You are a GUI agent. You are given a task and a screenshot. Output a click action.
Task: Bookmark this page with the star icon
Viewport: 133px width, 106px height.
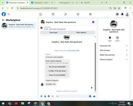[x=119, y=8]
